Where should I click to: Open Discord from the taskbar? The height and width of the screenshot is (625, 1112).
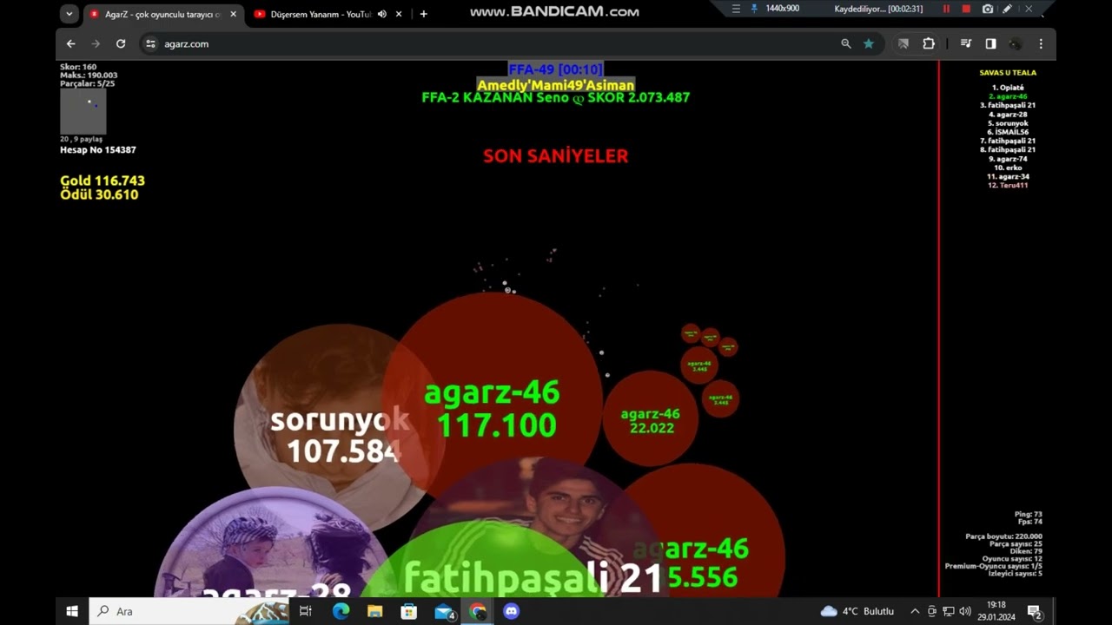click(512, 611)
